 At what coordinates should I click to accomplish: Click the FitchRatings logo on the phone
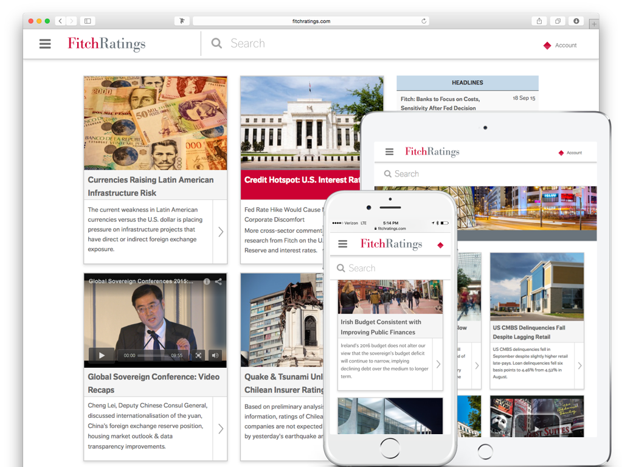[x=391, y=244]
